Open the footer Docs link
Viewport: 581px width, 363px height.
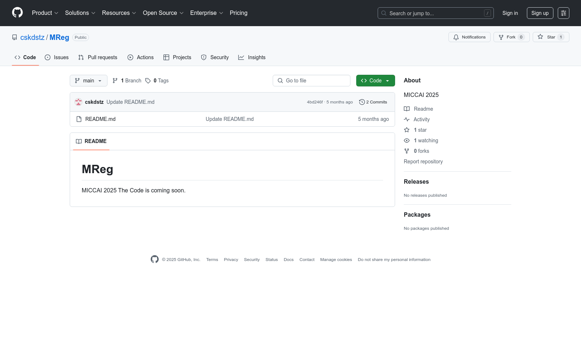point(289,260)
